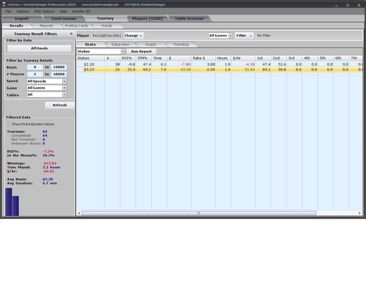The width and height of the screenshot is (366, 284).
Task: Click the Refresh button
Action: click(x=60, y=105)
